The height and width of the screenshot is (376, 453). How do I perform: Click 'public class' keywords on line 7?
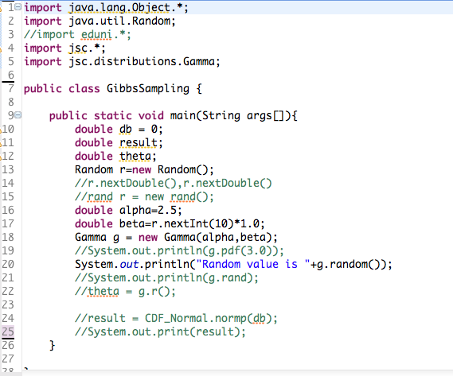pos(61,88)
